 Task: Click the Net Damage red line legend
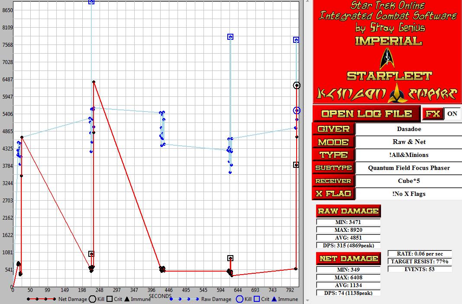[x=41, y=299]
